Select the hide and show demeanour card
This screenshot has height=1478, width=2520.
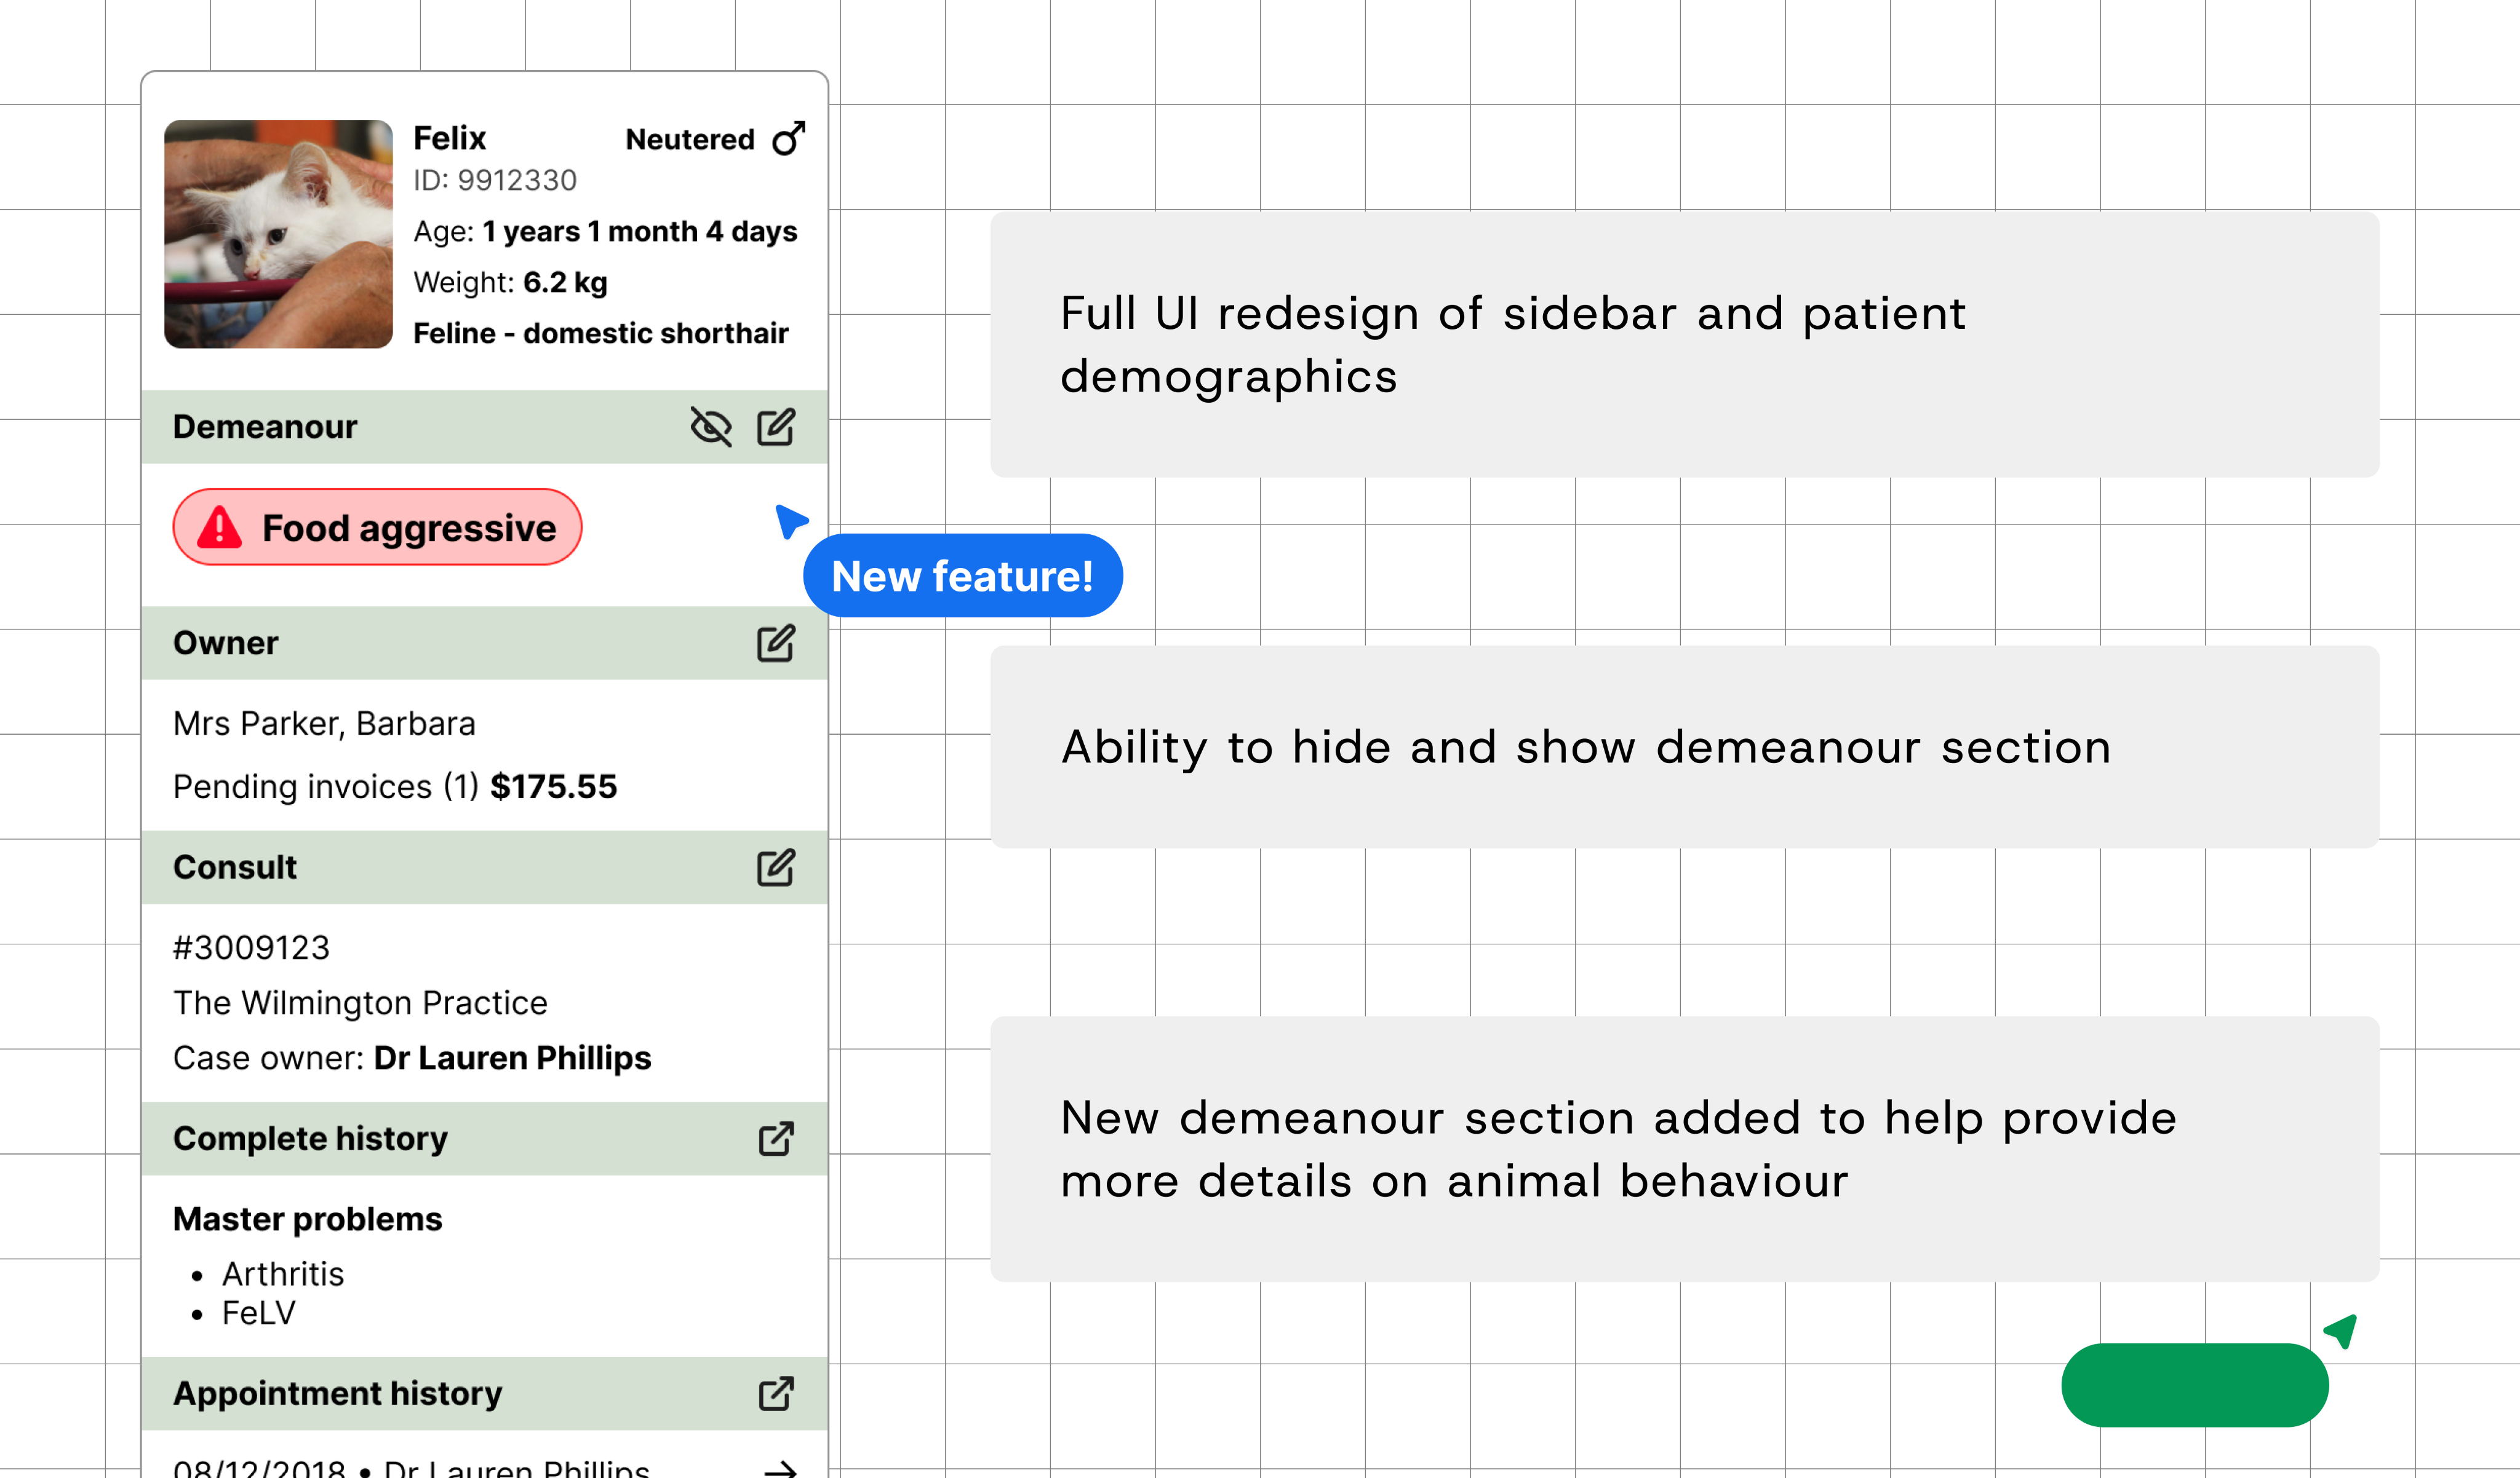coord(1684,746)
